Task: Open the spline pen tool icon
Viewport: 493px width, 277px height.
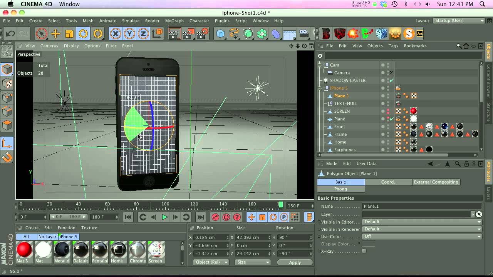Action: coord(234,34)
